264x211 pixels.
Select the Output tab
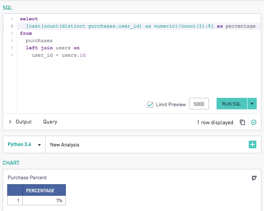tap(24, 122)
